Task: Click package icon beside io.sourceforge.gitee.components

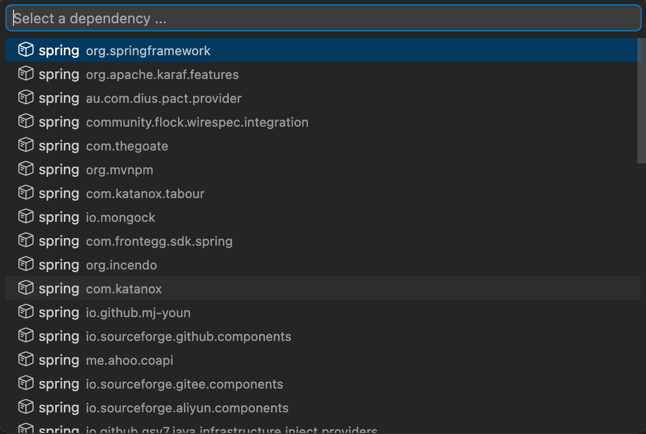Action: click(26, 383)
